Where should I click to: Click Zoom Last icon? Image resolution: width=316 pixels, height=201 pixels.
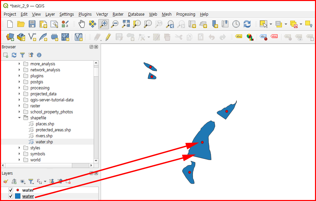(x=170, y=24)
